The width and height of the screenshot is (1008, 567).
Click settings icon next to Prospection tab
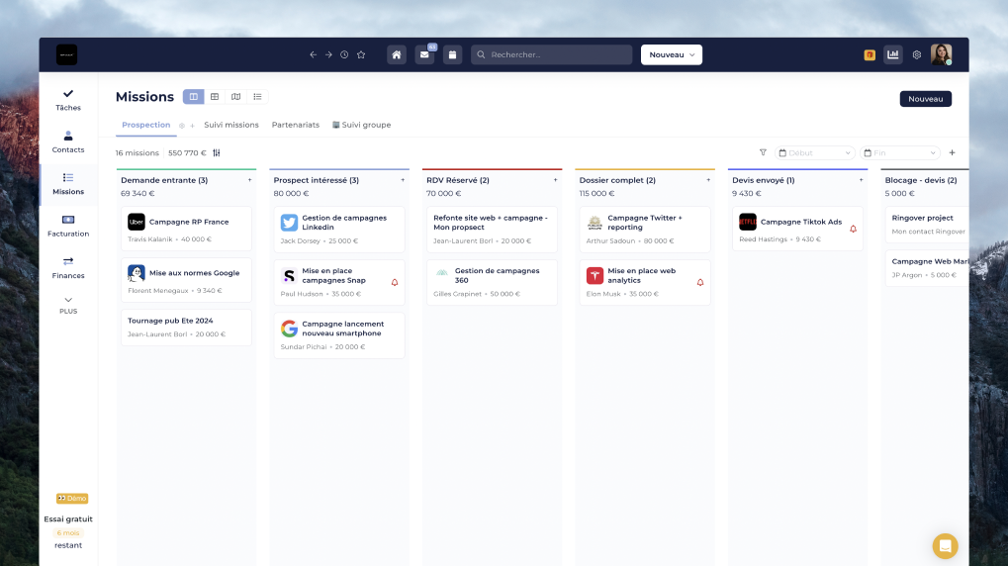(182, 126)
